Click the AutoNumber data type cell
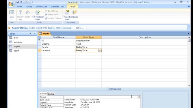This screenshot has height=108, width=193. [x=89, y=40]
